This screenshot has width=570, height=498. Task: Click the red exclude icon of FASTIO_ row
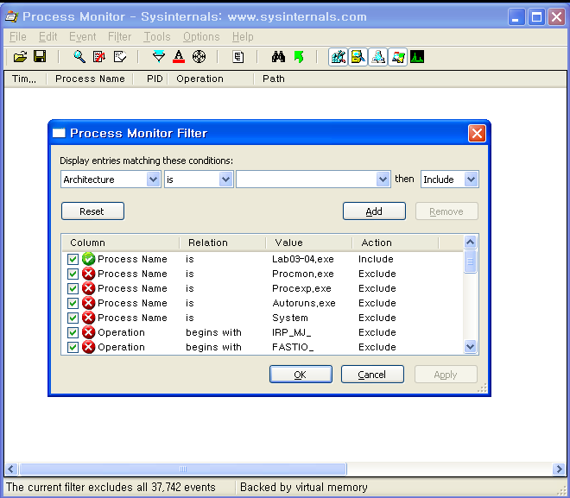pyautogui.click(x=88, y=347)
